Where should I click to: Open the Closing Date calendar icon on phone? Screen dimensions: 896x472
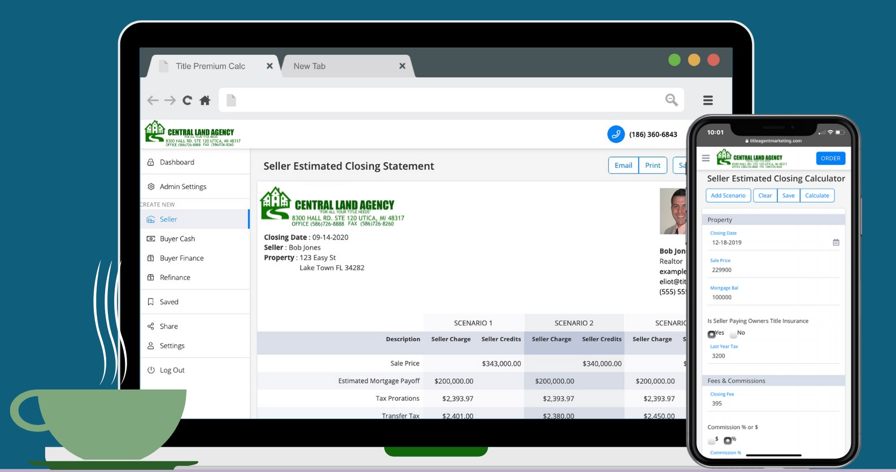[836, 243]
